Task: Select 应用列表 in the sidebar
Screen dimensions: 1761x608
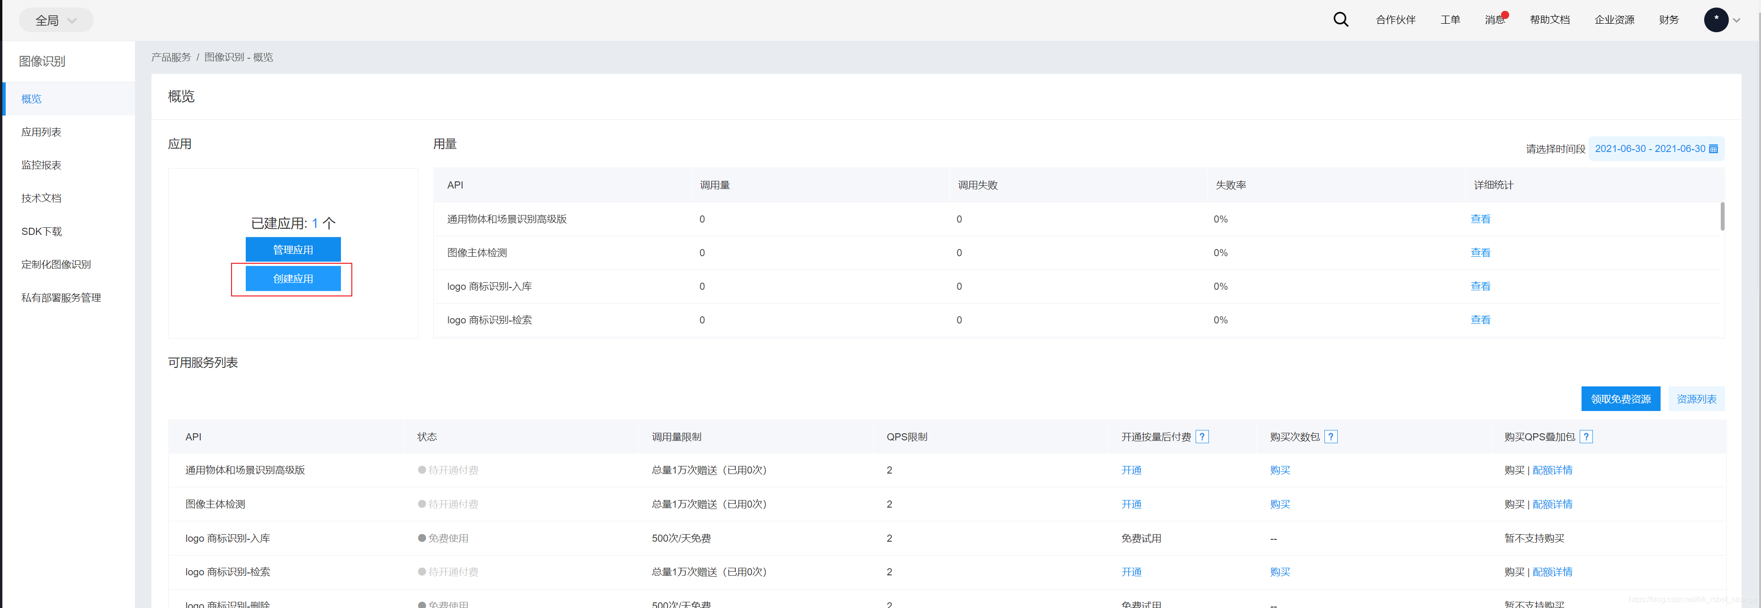Action: click(x=41, y=132)
